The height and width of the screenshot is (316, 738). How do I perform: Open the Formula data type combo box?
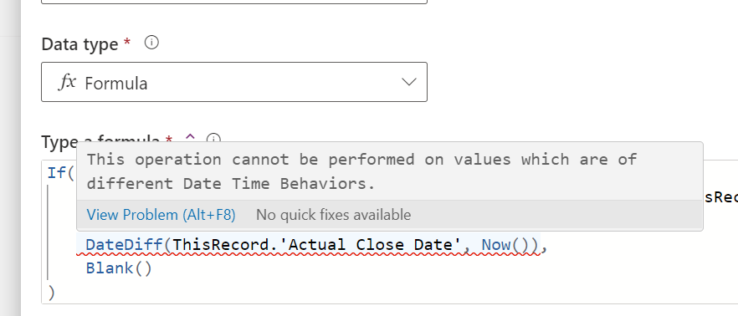point(234,82)
